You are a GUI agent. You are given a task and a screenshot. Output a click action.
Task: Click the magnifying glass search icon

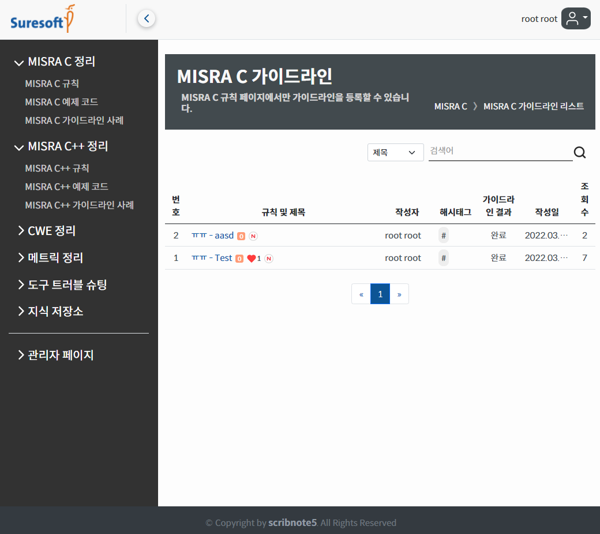point(580,153)
